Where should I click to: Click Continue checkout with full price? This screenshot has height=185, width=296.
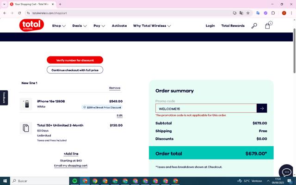[x=75, y=70]
